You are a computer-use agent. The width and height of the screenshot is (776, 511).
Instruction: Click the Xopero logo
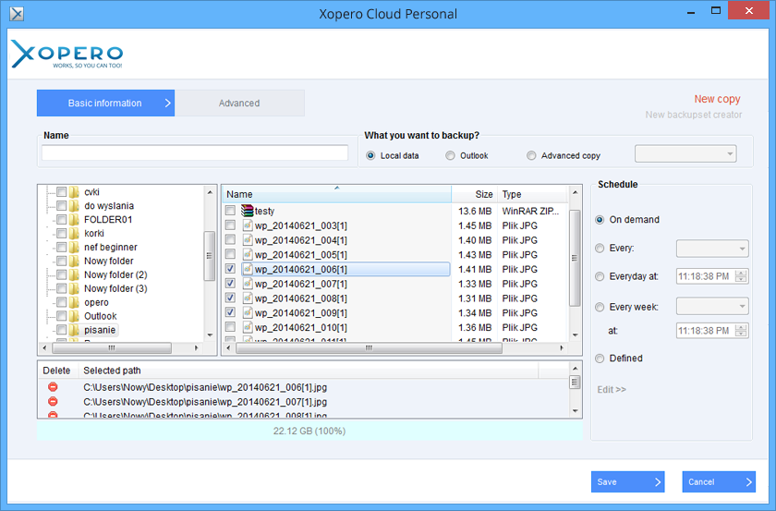pyautogui.click(x=67, y=54)
